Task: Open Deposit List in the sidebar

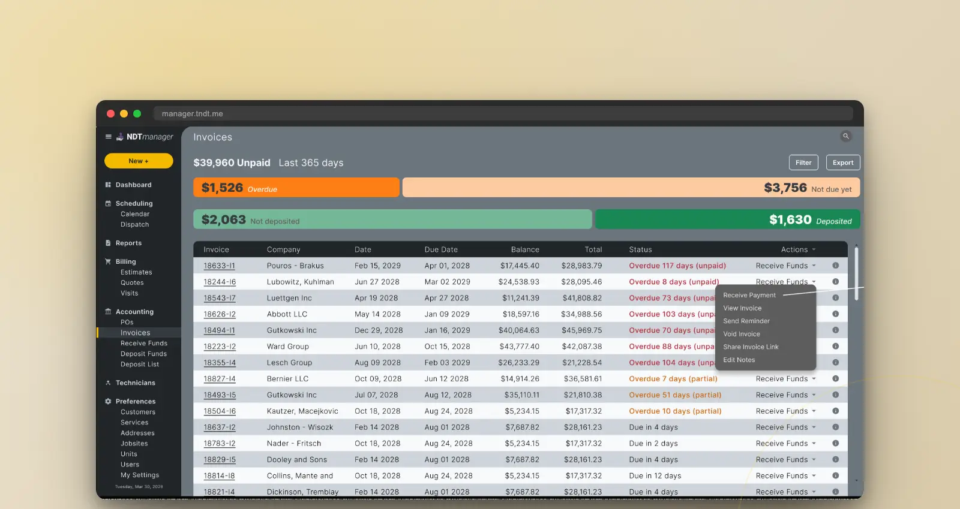Action: (140, 364)
